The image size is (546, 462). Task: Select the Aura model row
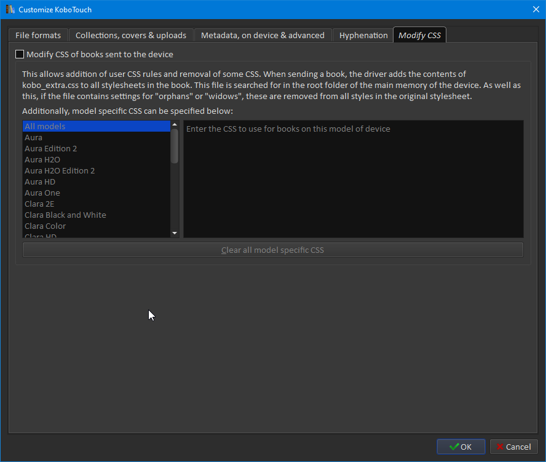coord(97,137)
